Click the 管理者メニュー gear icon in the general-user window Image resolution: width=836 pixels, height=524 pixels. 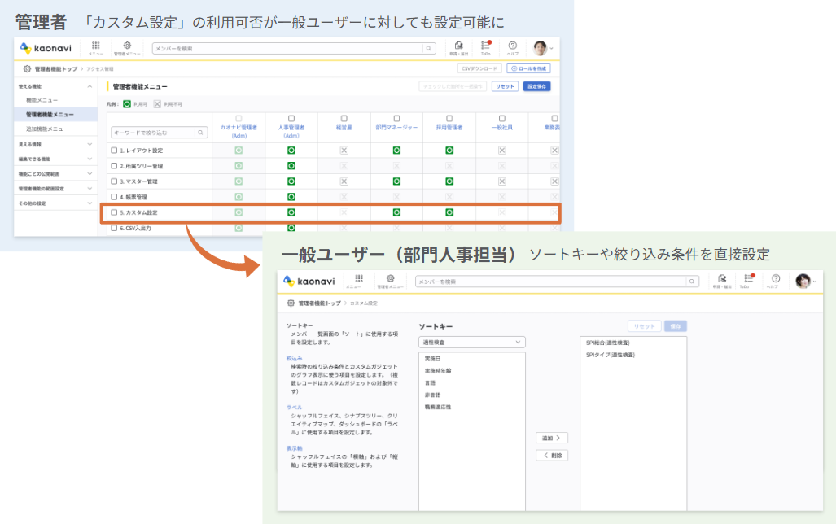pyautogui.click(x=389, y=279)
